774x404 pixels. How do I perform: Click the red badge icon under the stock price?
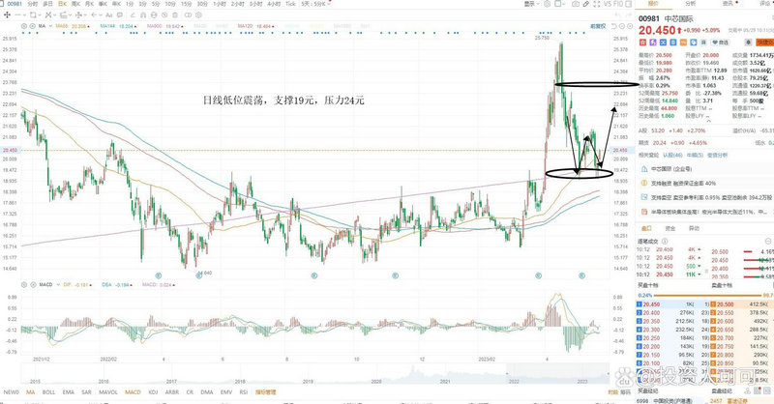(642, 43)
